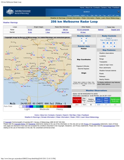Click the Australian Government crest logo
The height and width of the screenshot is (160, 124).
coord(10,11)
